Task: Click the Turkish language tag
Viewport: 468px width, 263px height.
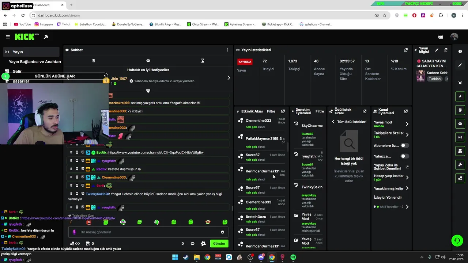Action: tap(435, 79)
